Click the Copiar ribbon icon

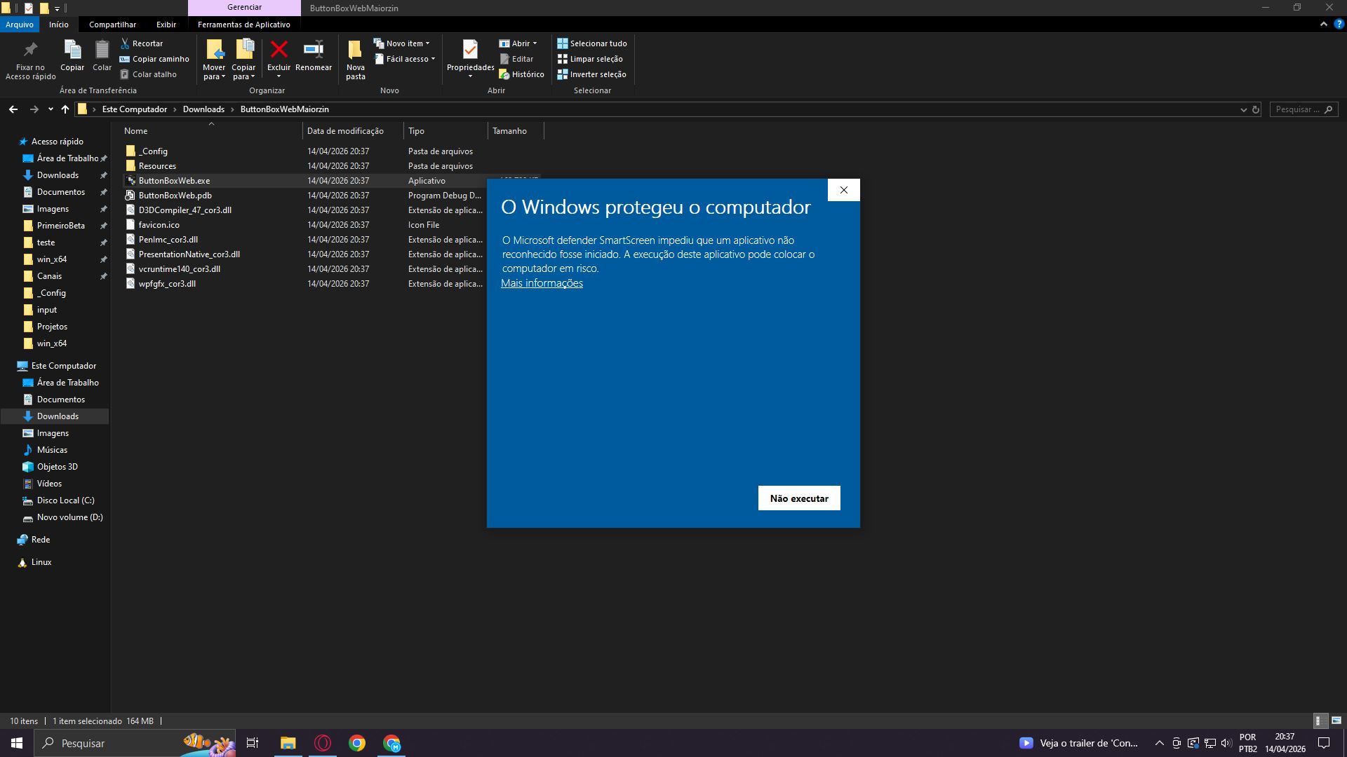pyautogui.click(x=72, y=50)
